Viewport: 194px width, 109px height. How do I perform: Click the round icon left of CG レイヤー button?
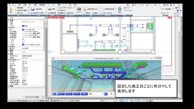click(x=54, y=94)
